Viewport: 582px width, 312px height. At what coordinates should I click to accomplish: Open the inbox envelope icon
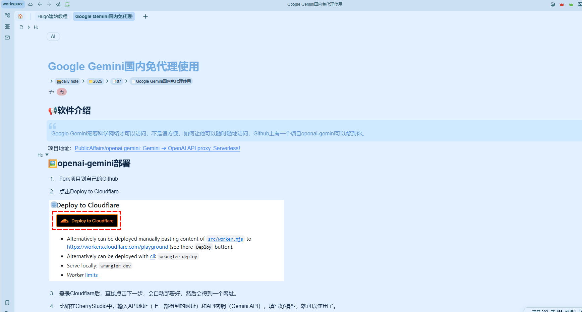pyautogui.click(x=7, y=38)
